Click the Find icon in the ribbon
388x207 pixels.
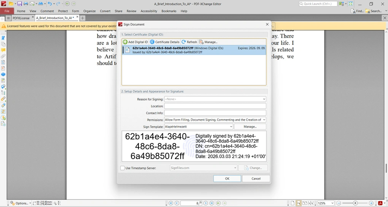pos(353,11)
